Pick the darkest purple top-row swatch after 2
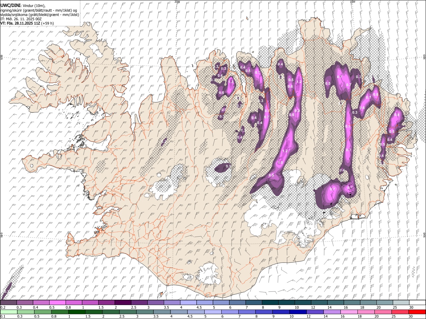This screenshot has height=319, width=426. pos(123,302)
